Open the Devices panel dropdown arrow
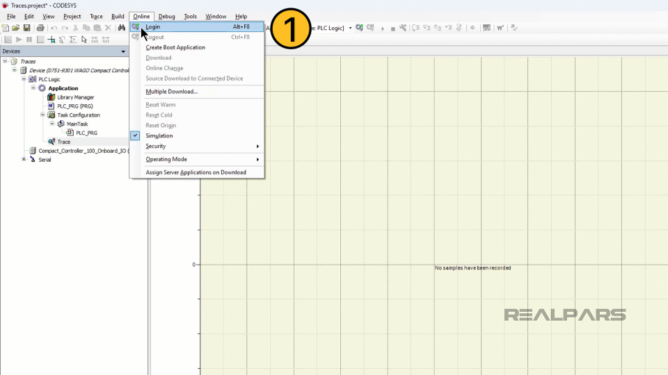 click(123, 51)
